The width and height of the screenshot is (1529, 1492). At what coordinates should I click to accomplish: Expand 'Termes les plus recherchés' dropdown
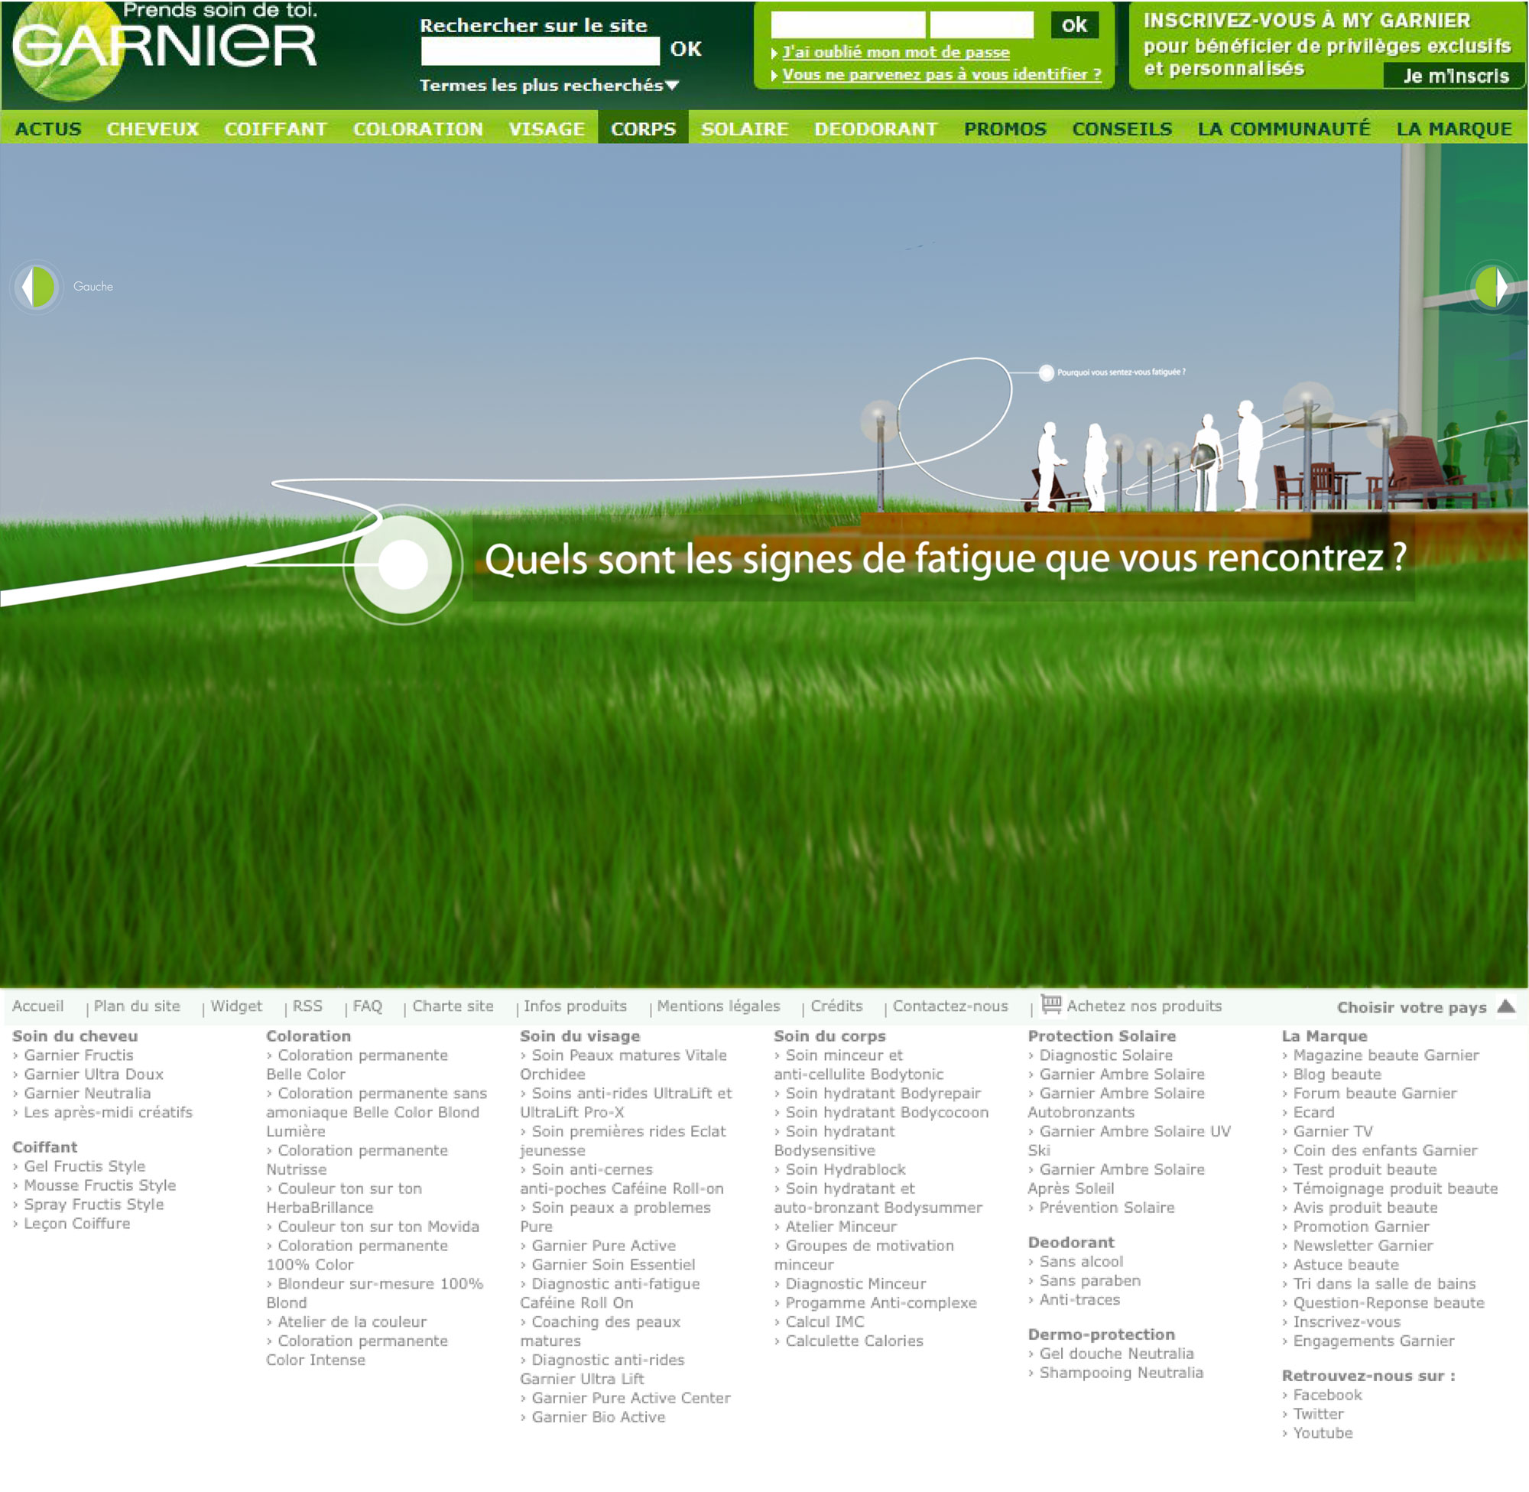tap(549, 85)
